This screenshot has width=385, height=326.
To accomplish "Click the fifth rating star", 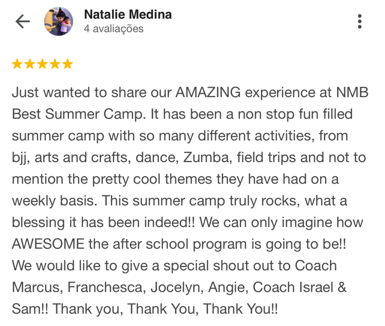I will click(x=67, y=64).
